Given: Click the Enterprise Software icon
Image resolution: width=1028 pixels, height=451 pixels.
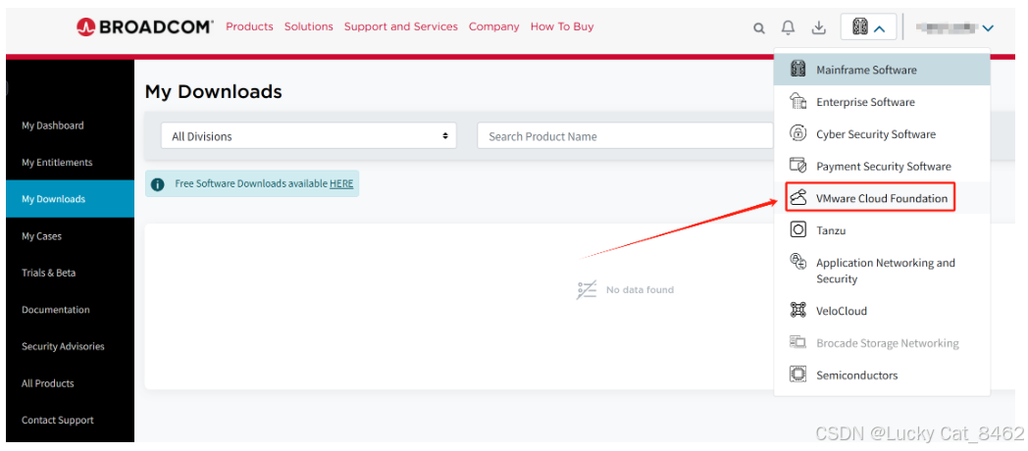Looking at the screenshot, I should tap(797, 102).
